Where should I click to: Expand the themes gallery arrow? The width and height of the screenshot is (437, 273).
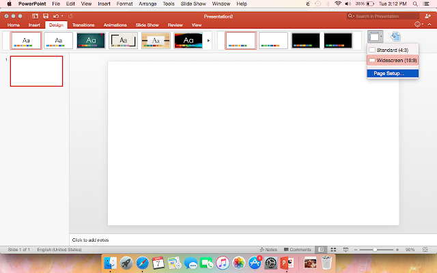pyautogui.click(x=208, y=41)
